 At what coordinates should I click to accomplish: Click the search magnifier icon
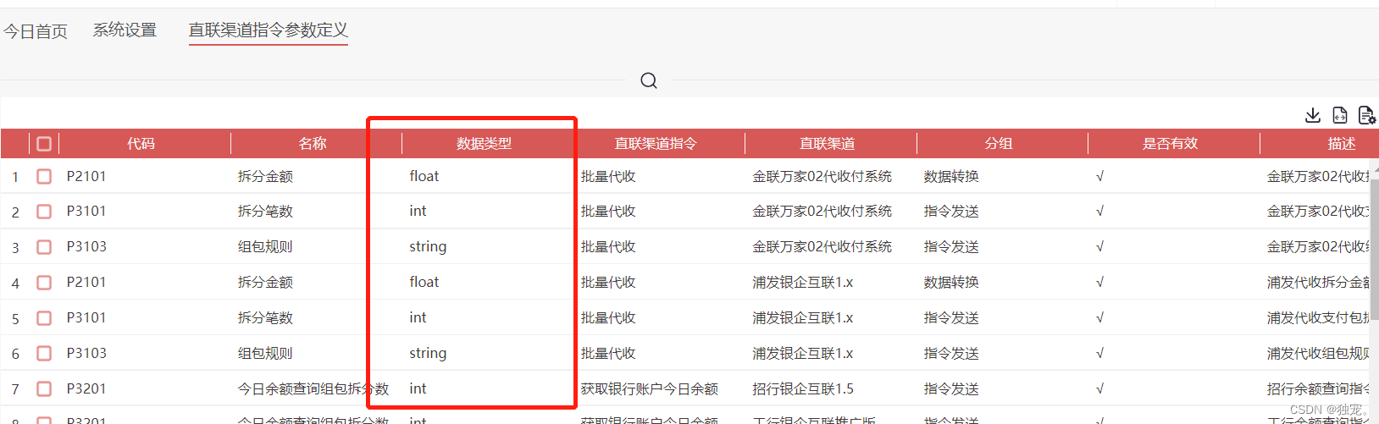649,80
